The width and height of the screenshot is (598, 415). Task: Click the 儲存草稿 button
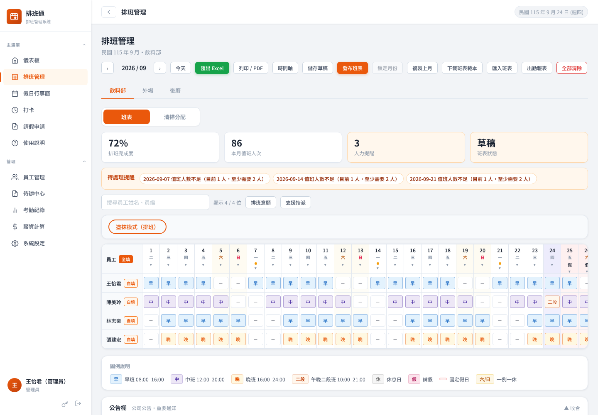318,68
